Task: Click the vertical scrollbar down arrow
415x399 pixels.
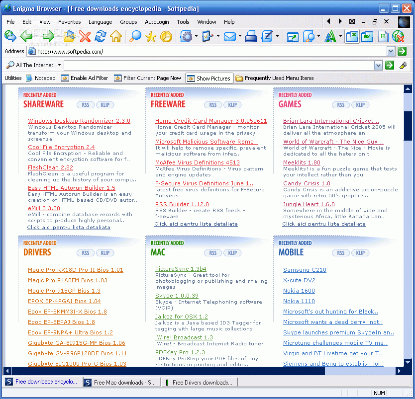Action: coord(408,363)
